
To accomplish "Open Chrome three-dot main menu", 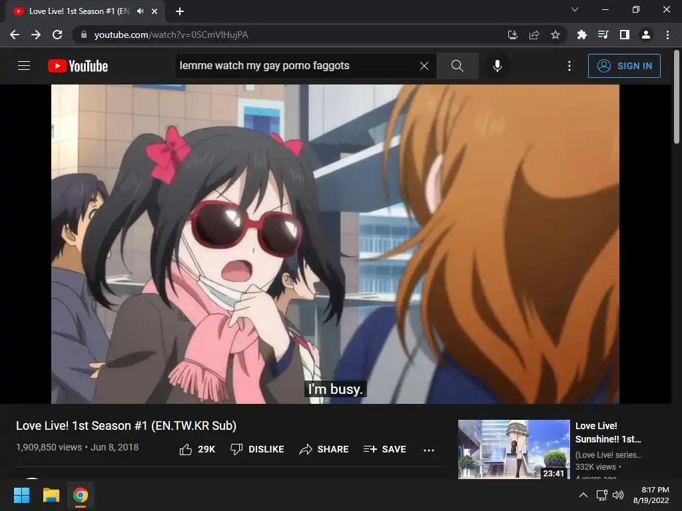I will [667, 35].
